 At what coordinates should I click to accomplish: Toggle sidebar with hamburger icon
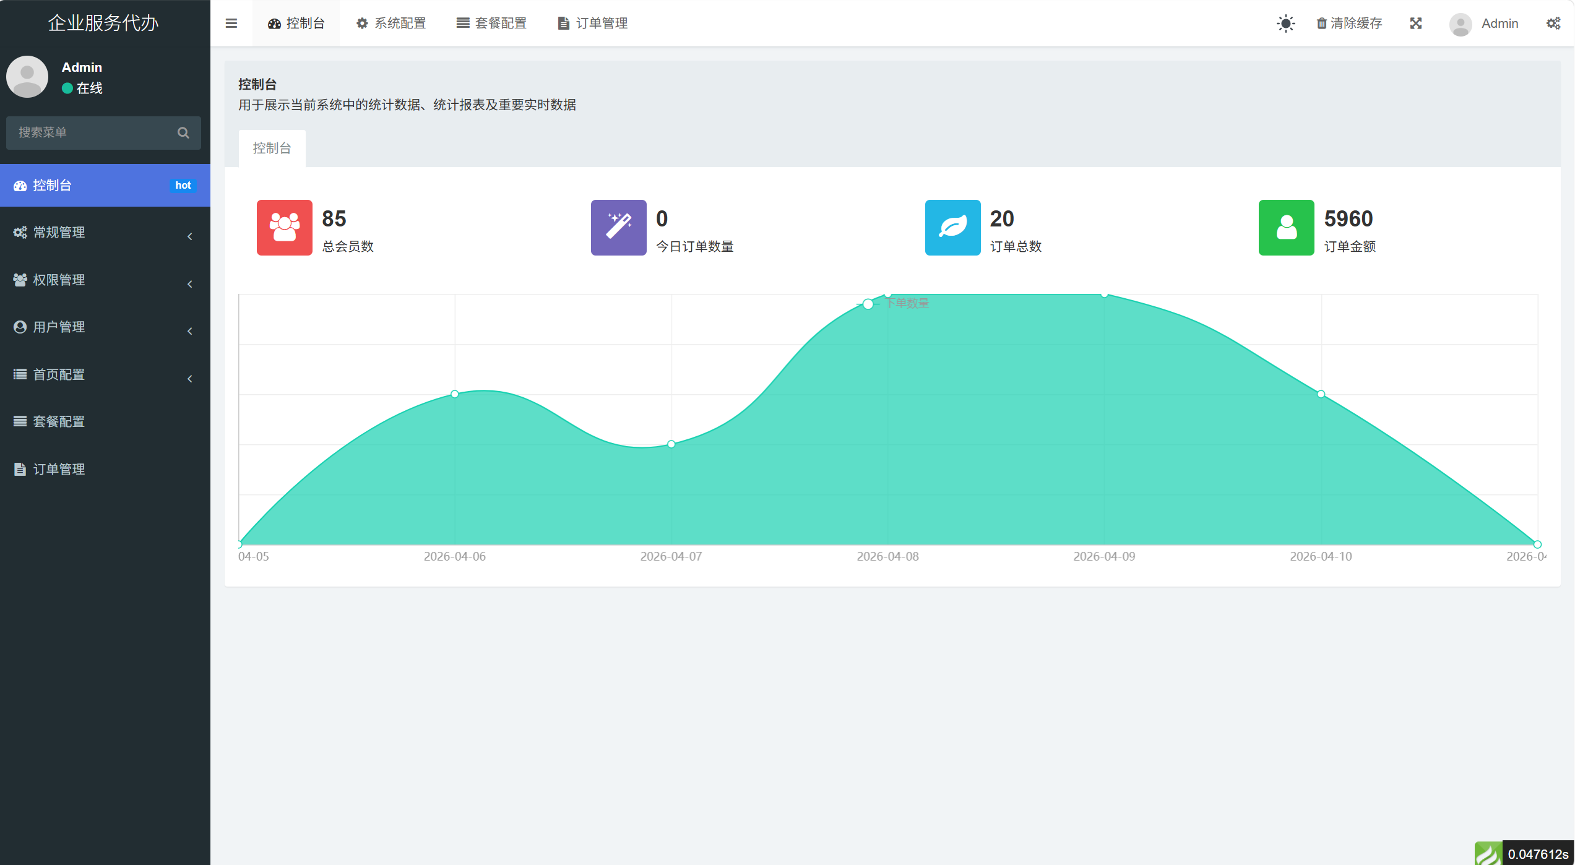[231, 24]
